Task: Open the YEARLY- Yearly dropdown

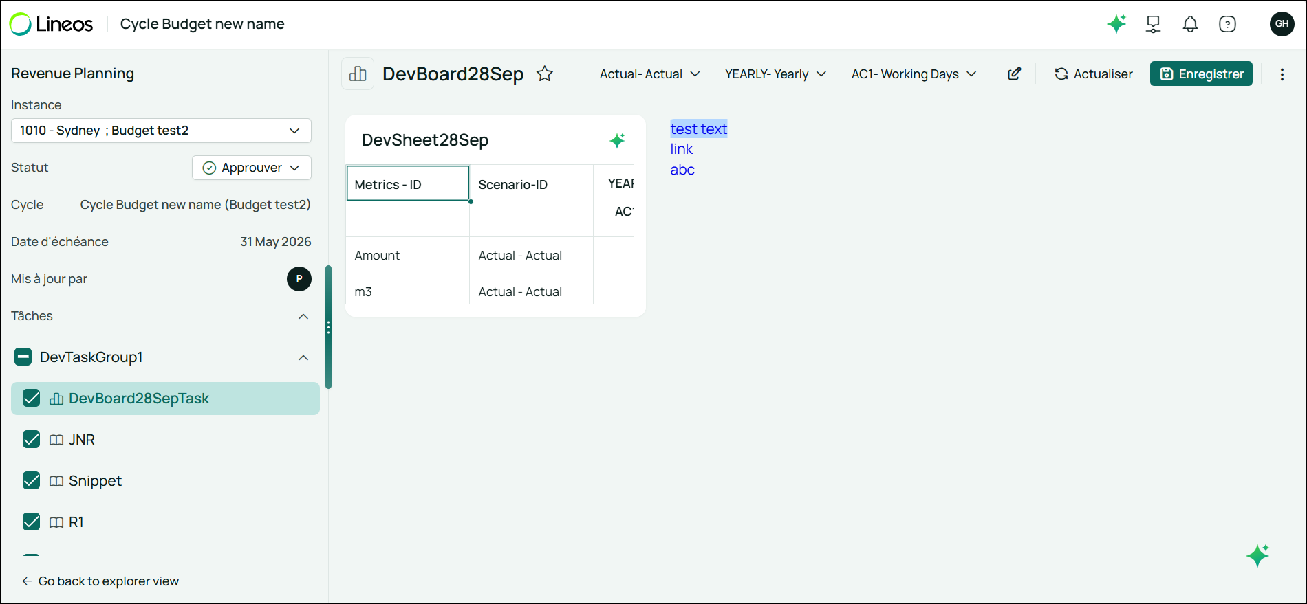Action: coord(775,74)
